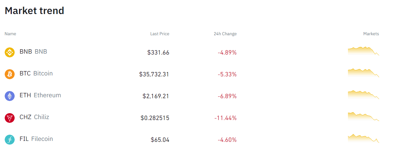The width and height of the screenshot is (401, 154).
Task: Open the CHZ Chiliz name link
Action: pos(34,117)
